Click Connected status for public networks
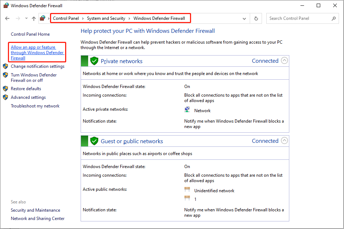The width and height of the screenshot is (344, 229). [x=265, y=141]
